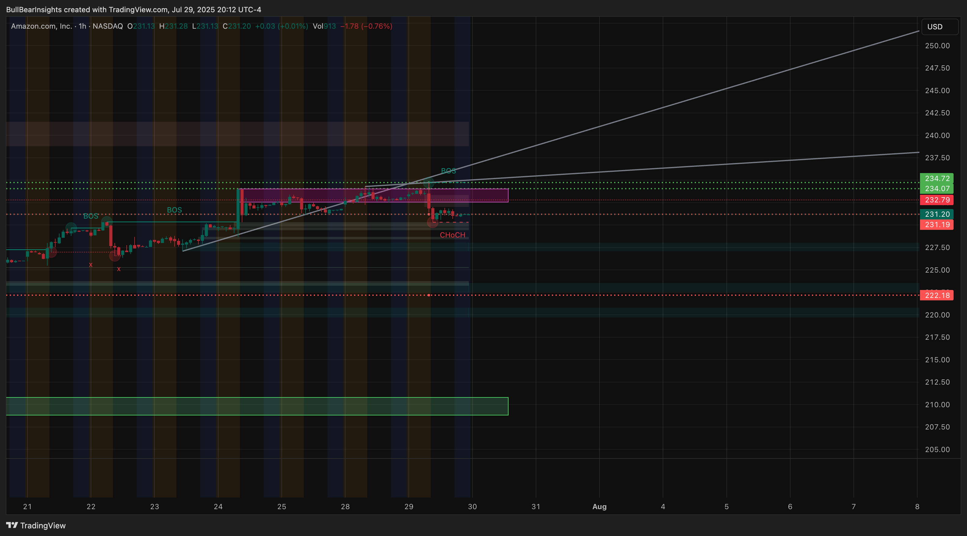
Task: Click the 30 date axis label
Action: point(472,507)
